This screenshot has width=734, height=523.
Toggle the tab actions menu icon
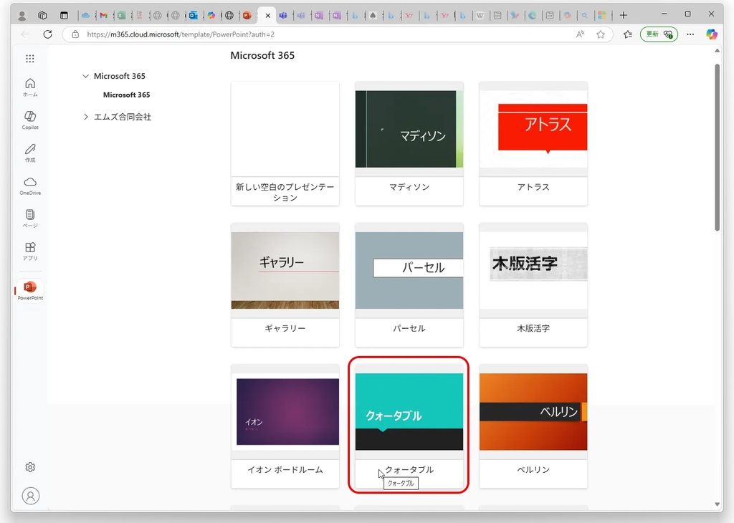point(64,16)
